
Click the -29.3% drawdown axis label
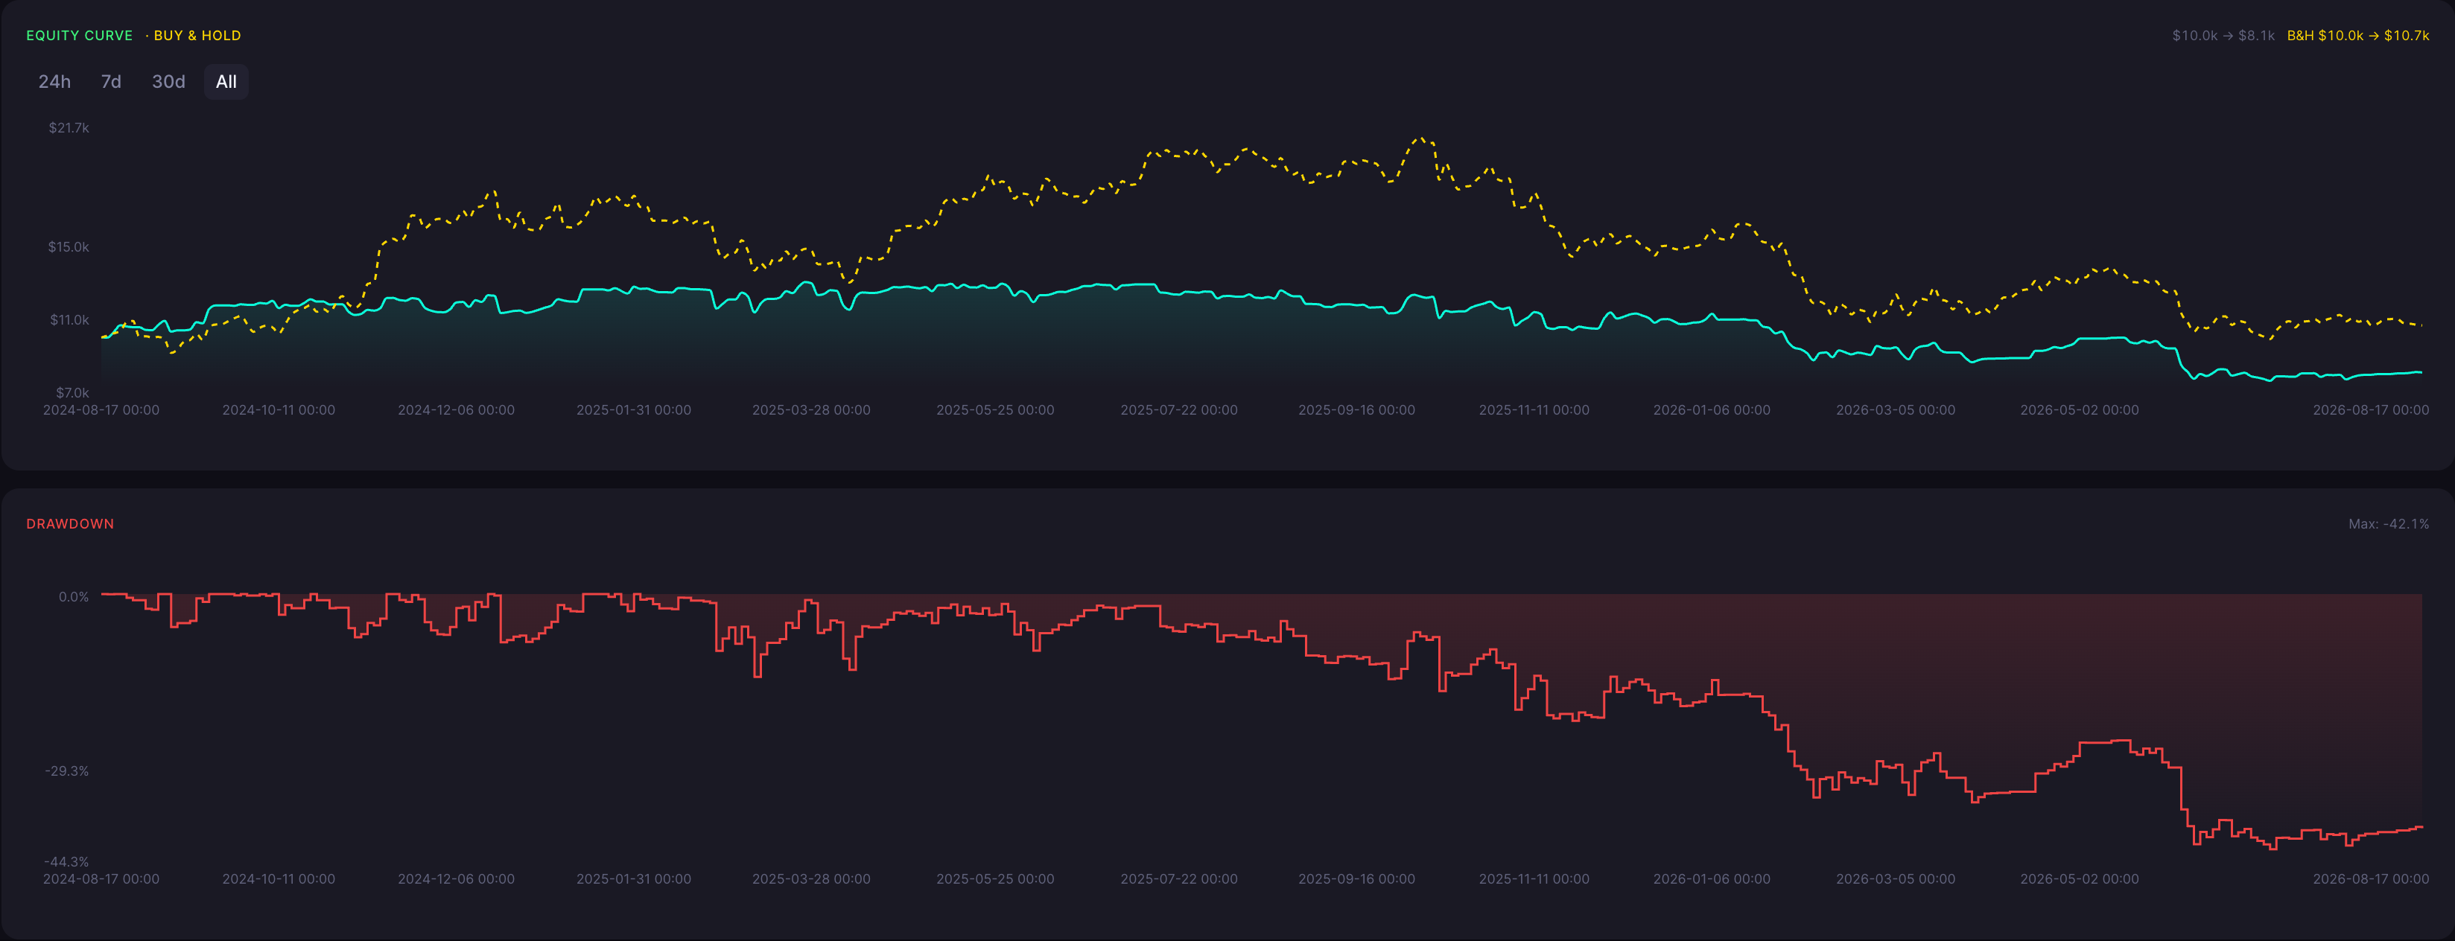(x=67, y=771)
